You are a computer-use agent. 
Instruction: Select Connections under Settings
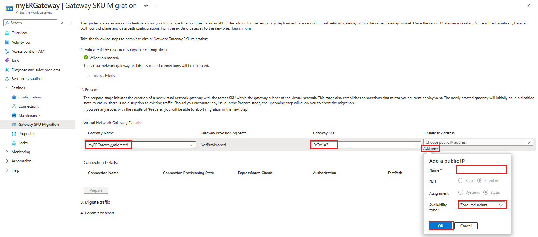coord(29,106)
